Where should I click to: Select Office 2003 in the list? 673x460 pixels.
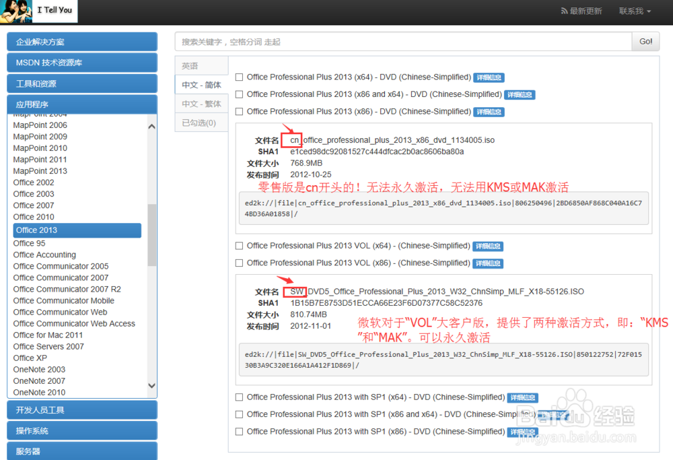point(34,194)
